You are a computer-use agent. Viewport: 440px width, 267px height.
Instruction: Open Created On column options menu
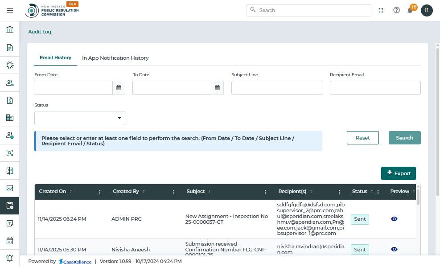click(x=99, y=192)
